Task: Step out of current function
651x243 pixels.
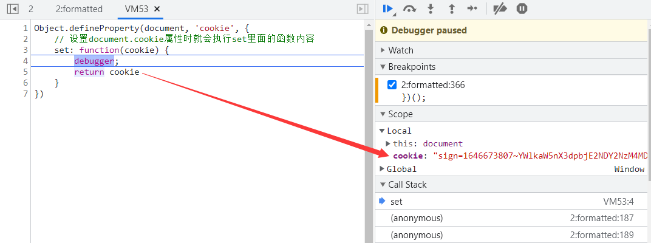Action: [451, 9]
